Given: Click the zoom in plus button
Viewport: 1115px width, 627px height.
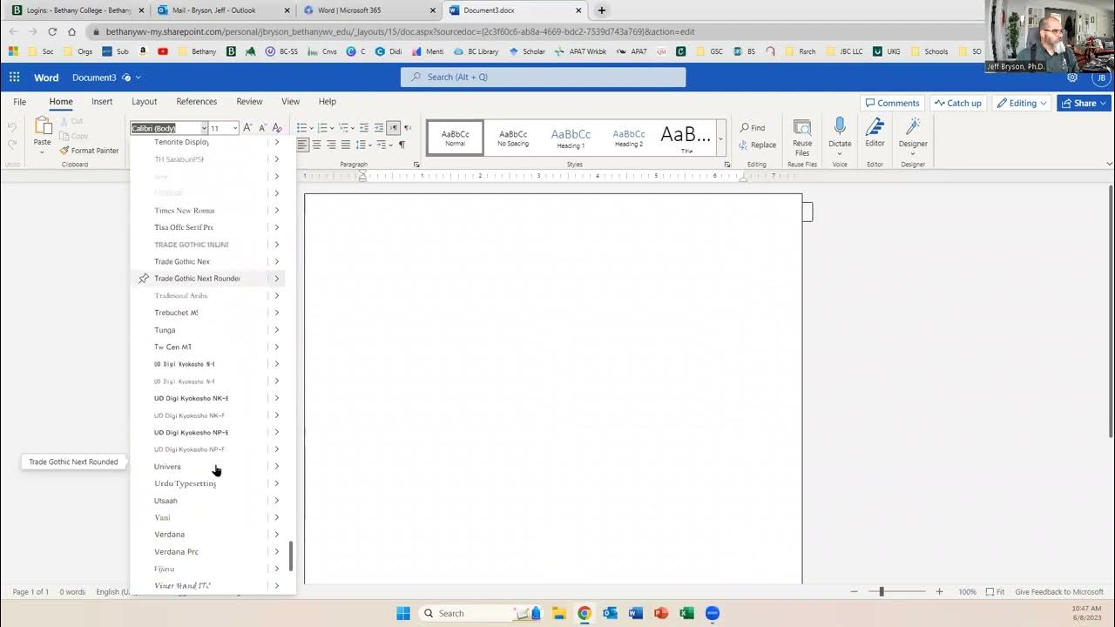Looking at the screenshot, I should pos(939,592).
